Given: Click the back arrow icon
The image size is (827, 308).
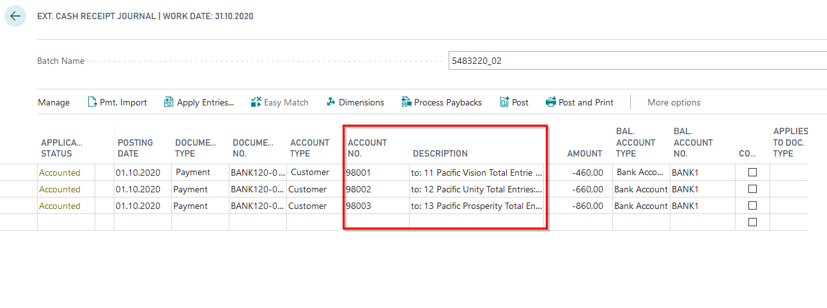Looking at the screenshot, I should (15, 16).
